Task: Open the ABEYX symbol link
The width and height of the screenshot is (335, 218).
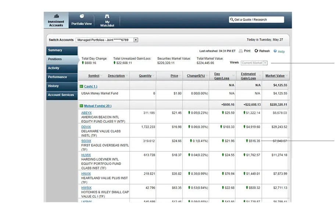Action: click(86, 113)
